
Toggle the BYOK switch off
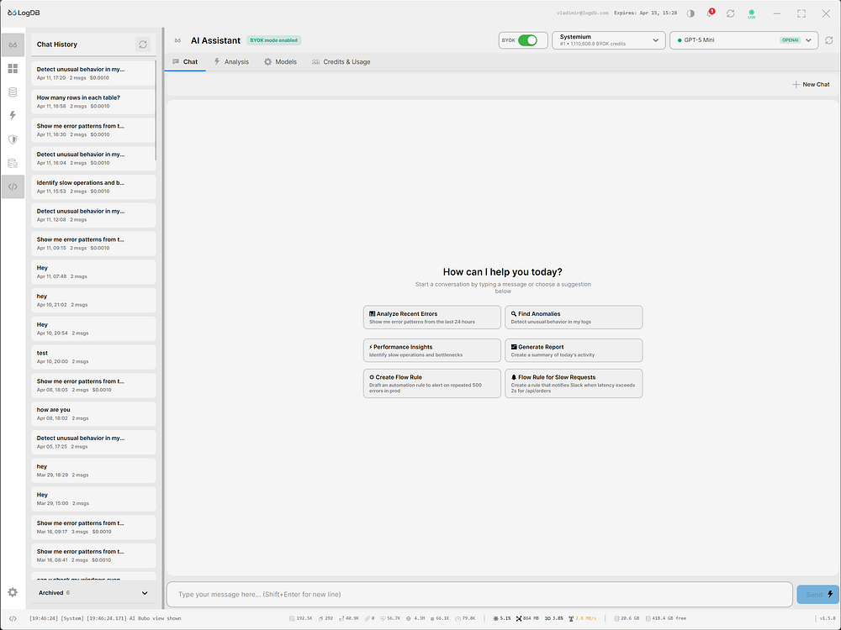(x=528, y=40)
